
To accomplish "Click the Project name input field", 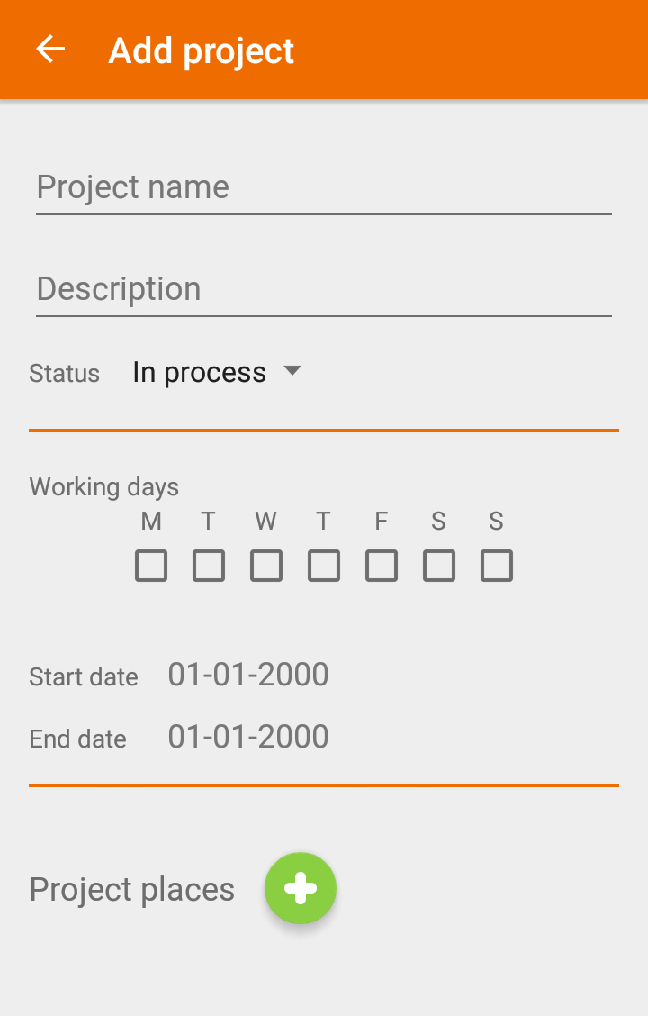I will [x=324, y=187].
